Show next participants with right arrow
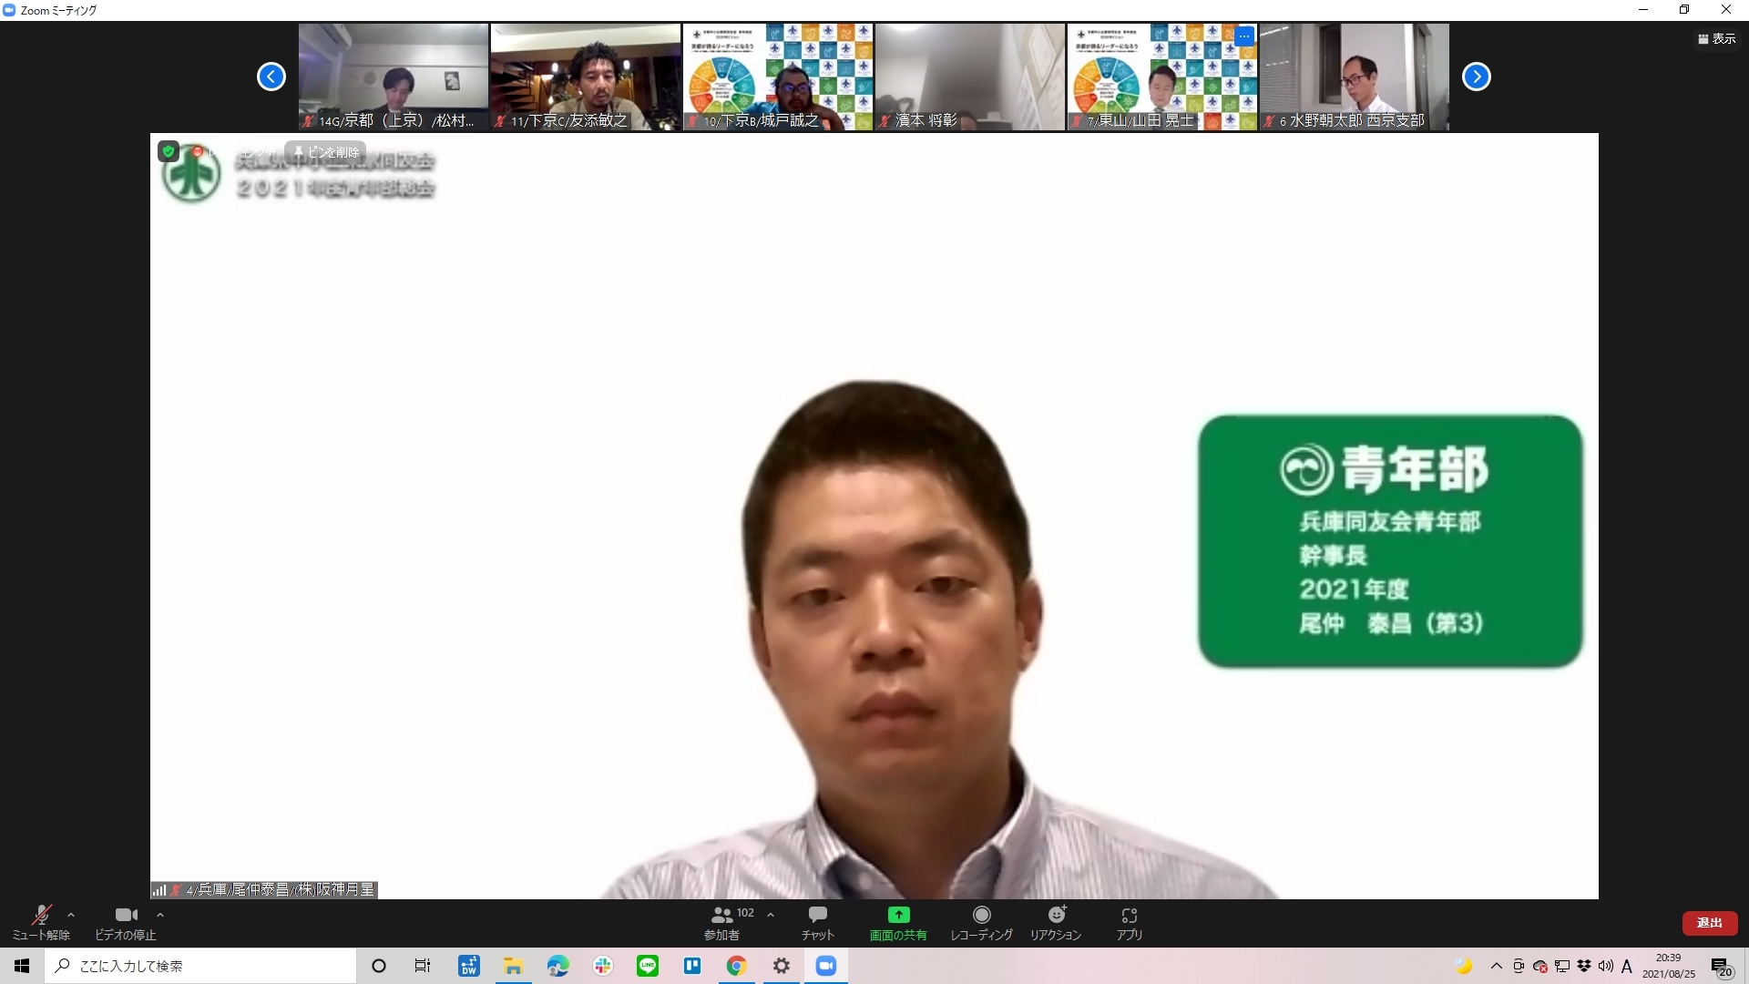 coord(1476,77)
